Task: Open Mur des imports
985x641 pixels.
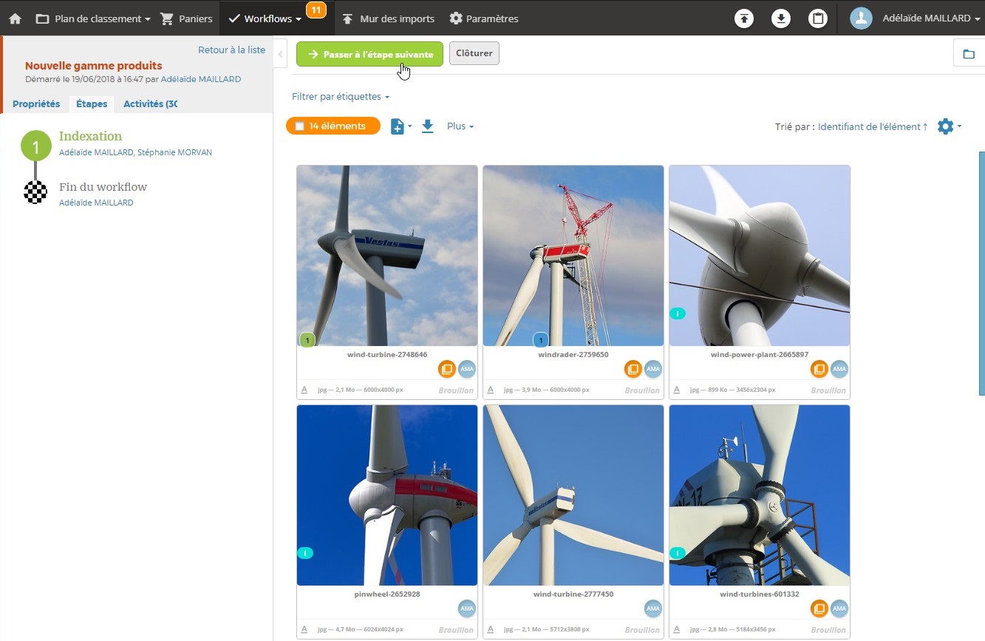Action: tap(389, 18)
